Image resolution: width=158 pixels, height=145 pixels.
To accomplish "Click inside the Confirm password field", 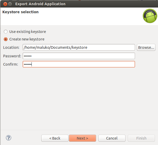I will point(79,64).
